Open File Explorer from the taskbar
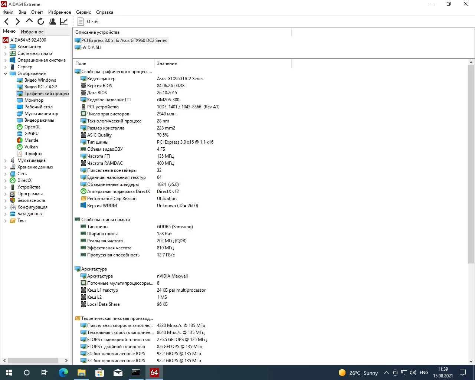Viewport: 475px width, 380px height. (82, 373)
